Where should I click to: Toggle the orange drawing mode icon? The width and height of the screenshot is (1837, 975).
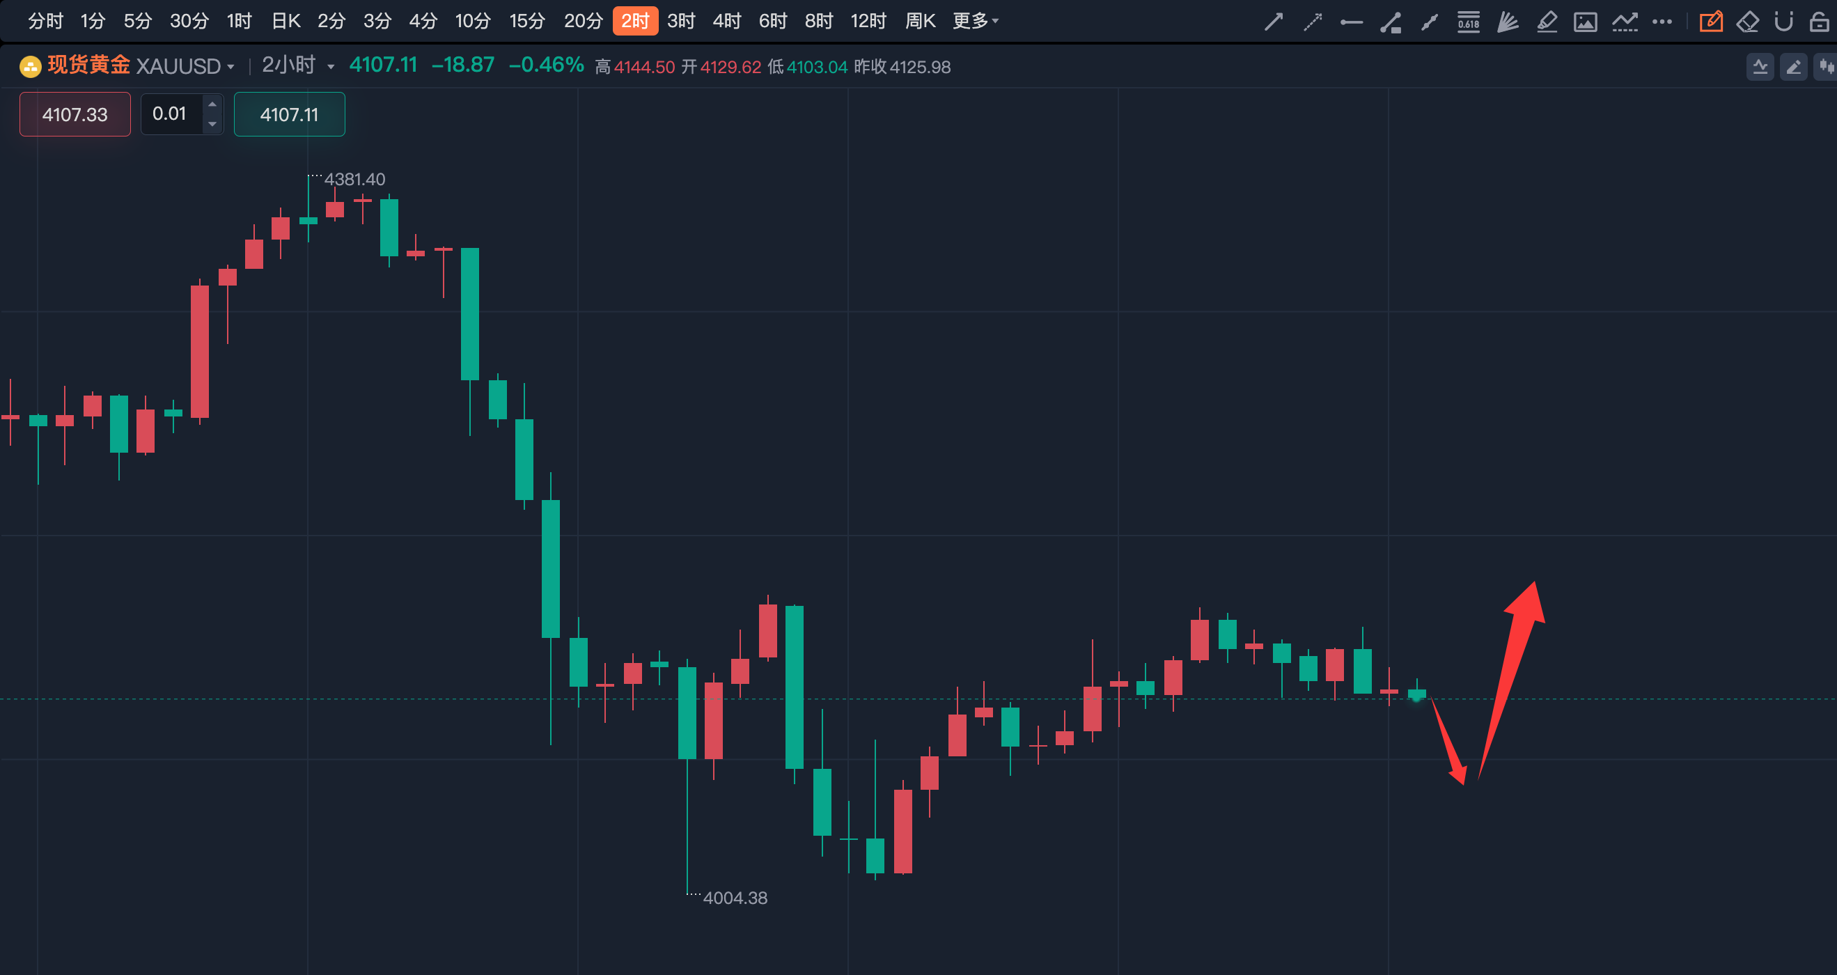(x=1711, y=22)
